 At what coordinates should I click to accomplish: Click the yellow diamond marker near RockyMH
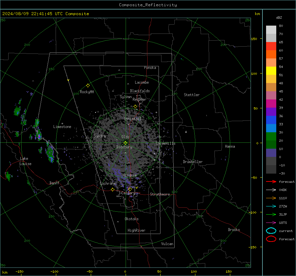coord(88,86)
